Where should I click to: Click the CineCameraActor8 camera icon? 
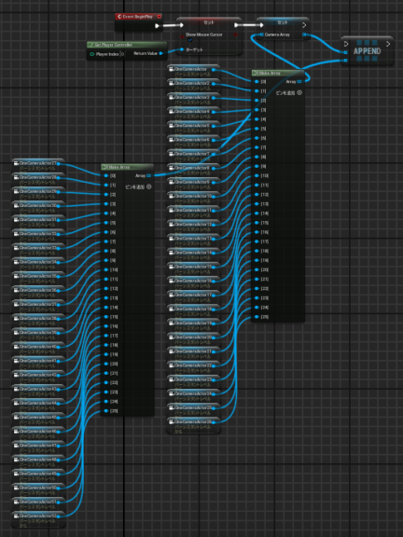[171, 168]
